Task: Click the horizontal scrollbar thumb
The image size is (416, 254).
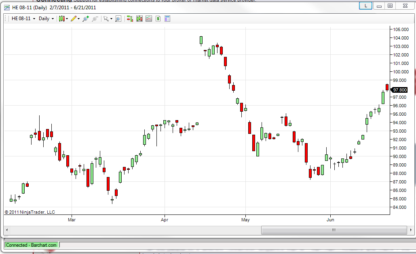Action: (334, 230)
